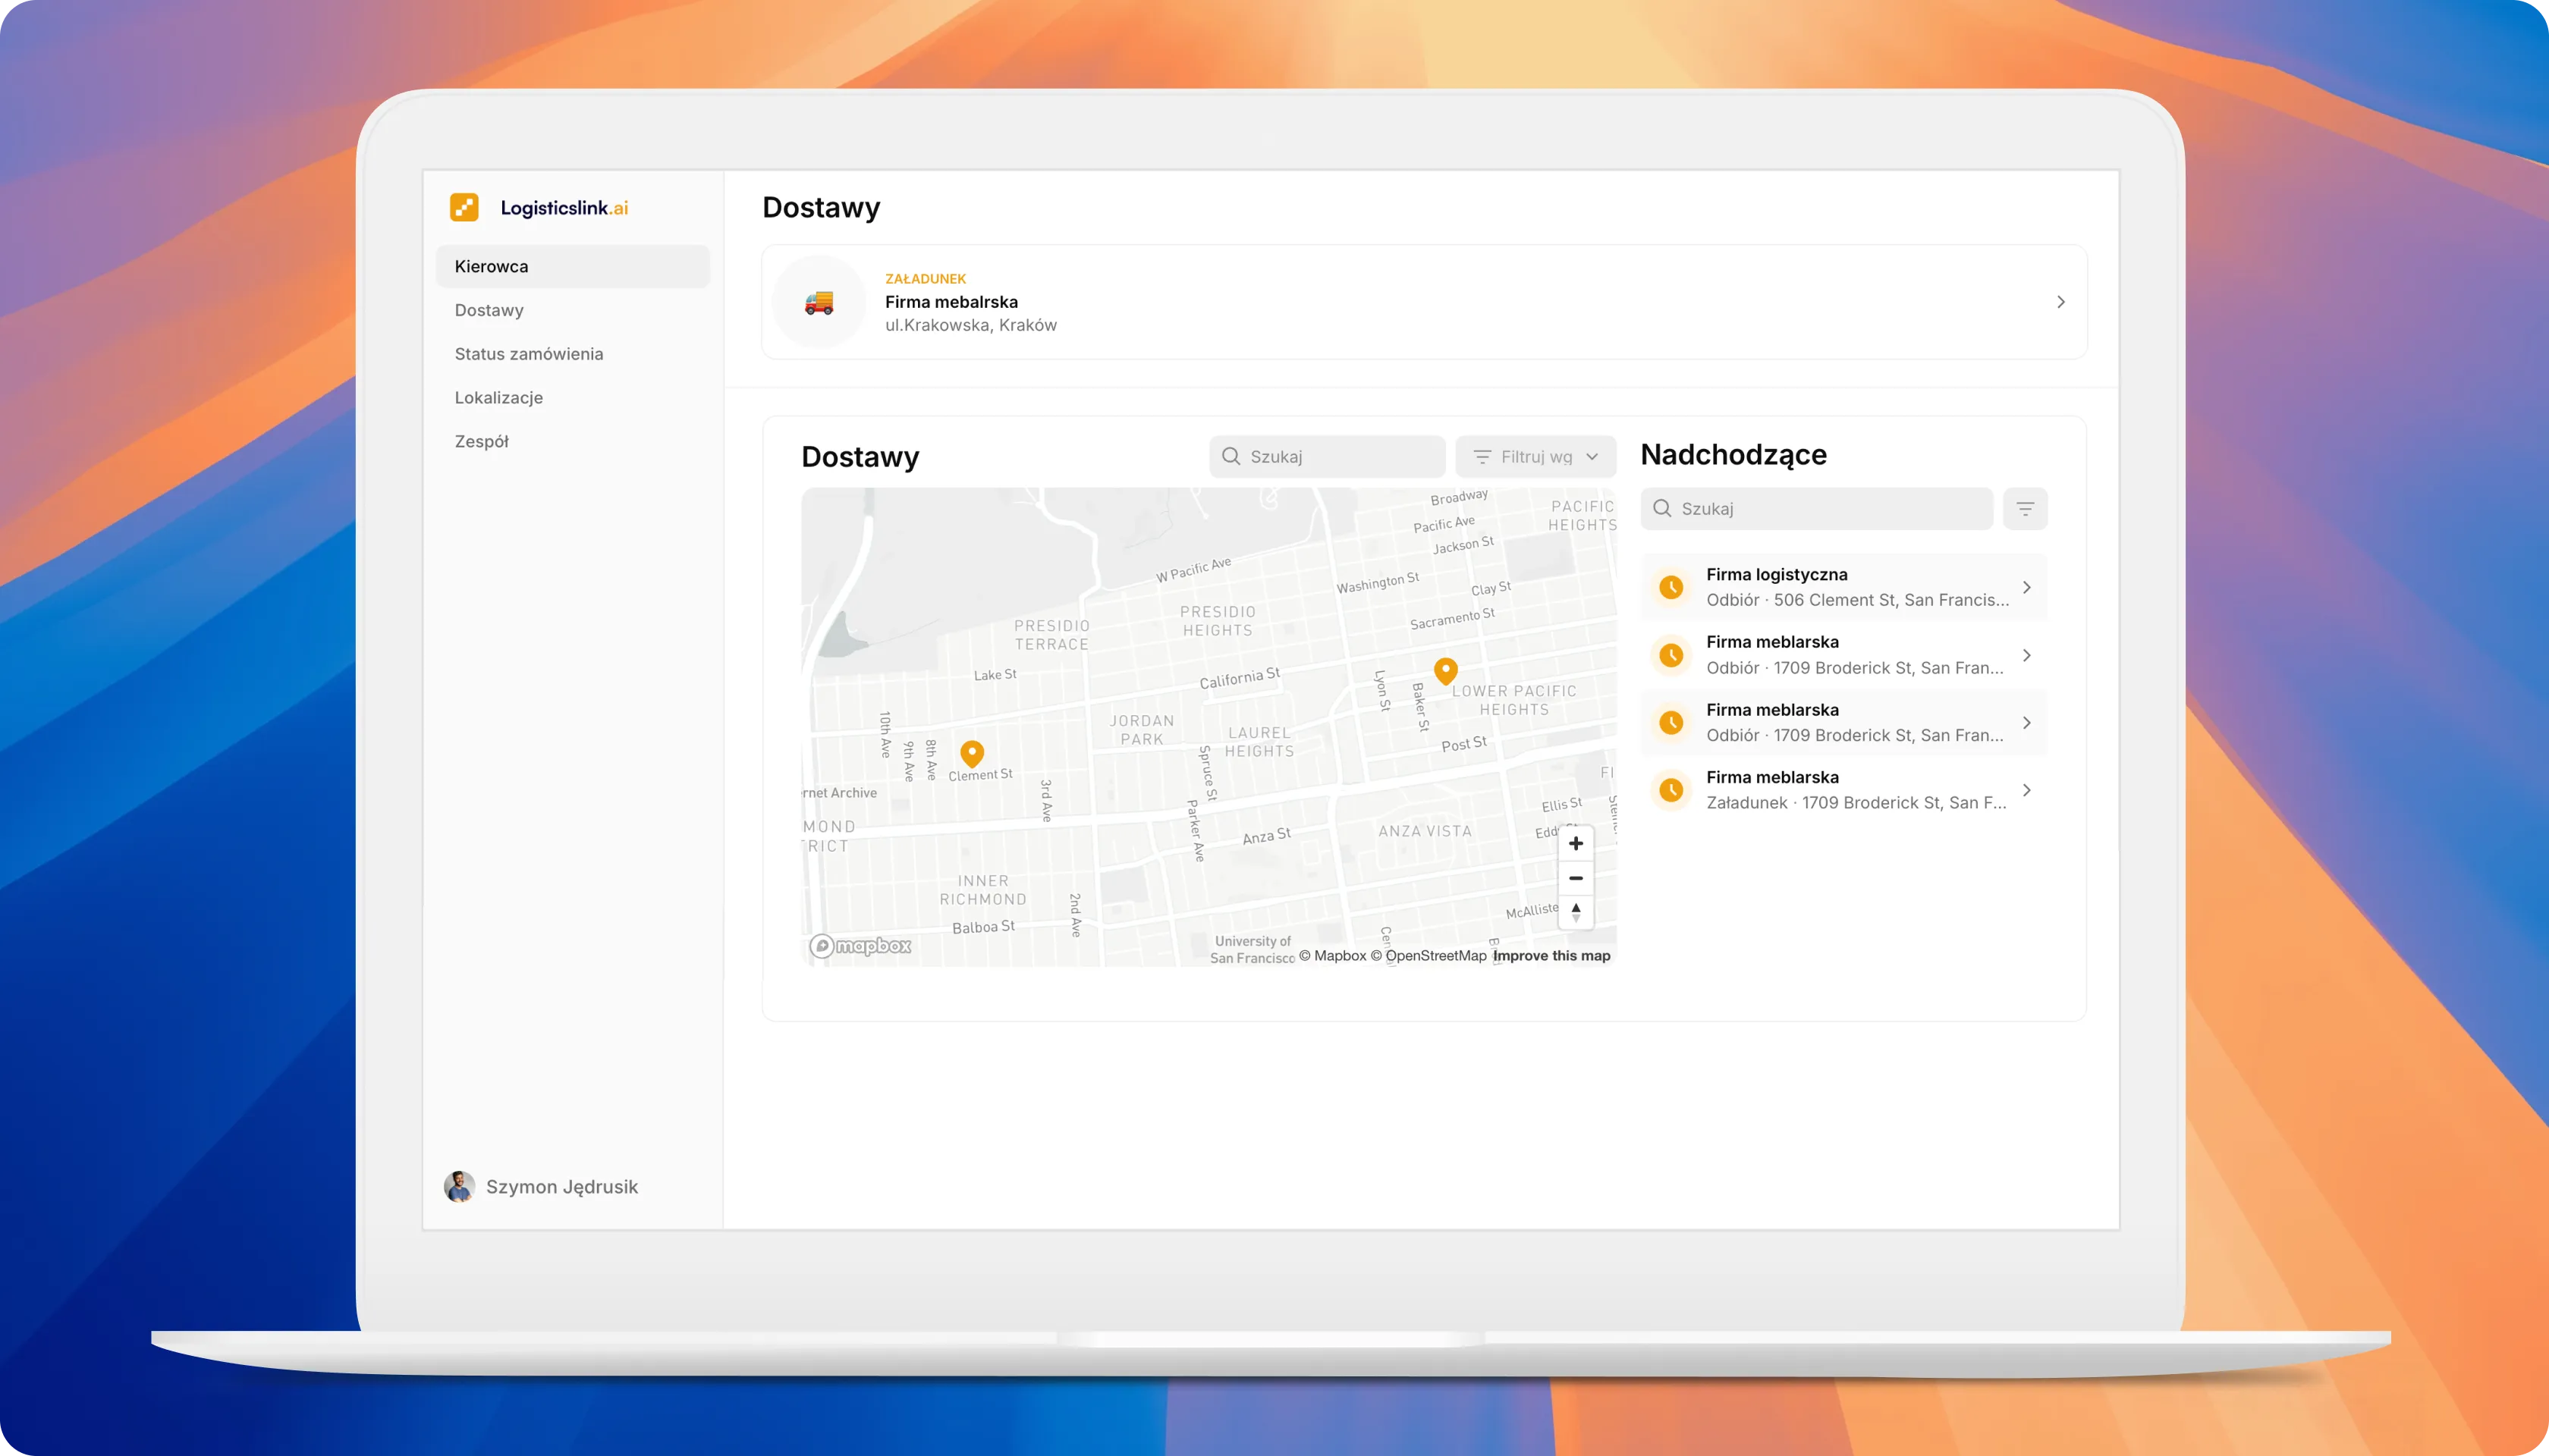This screenshot has width=2549, height=1456.
Task: Click the filter lines icon in Filtruj wg
Action: pyautogui.click(x=1482, y=457)
